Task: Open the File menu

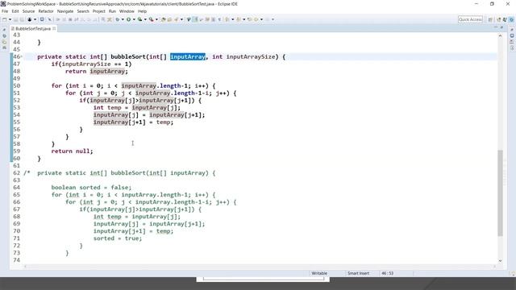Action: tap(5, 11)
